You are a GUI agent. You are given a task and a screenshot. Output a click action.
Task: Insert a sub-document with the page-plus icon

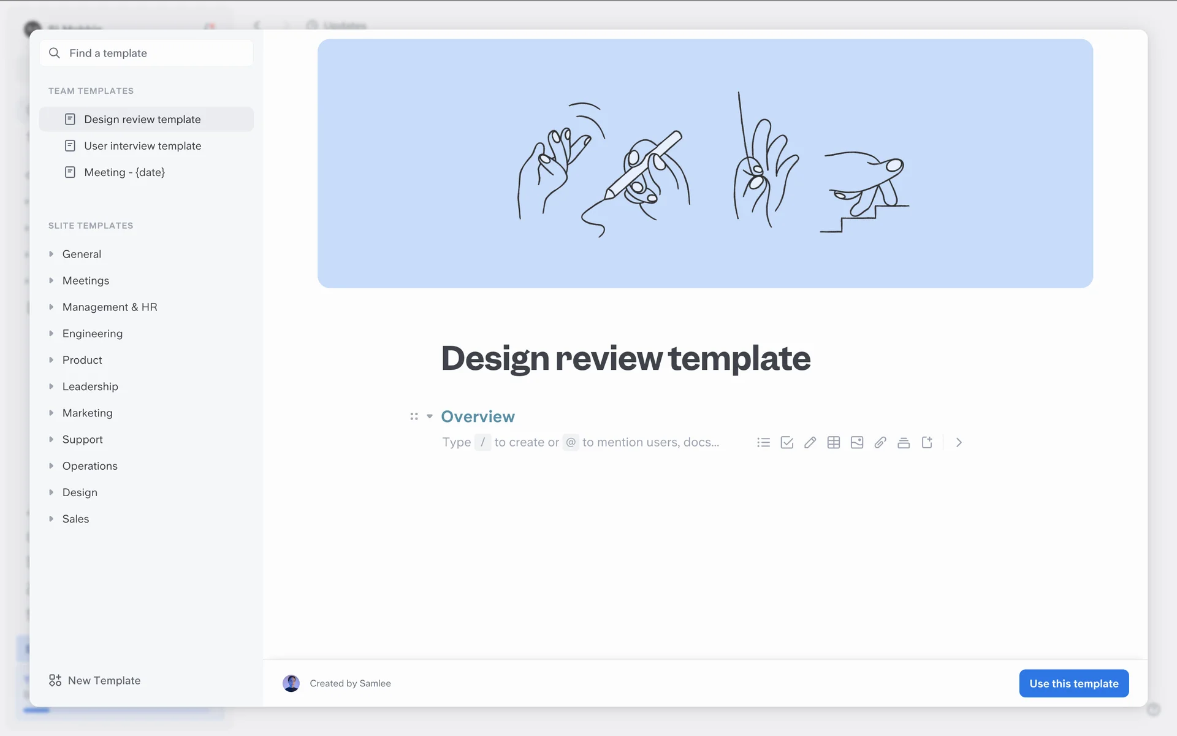click(927, 442)
